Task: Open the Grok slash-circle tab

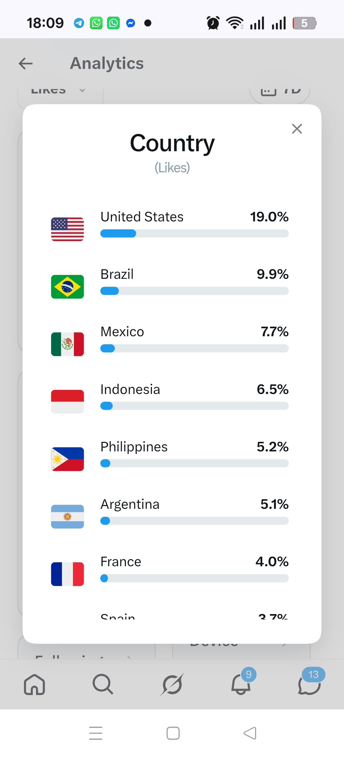Action: 172,684
